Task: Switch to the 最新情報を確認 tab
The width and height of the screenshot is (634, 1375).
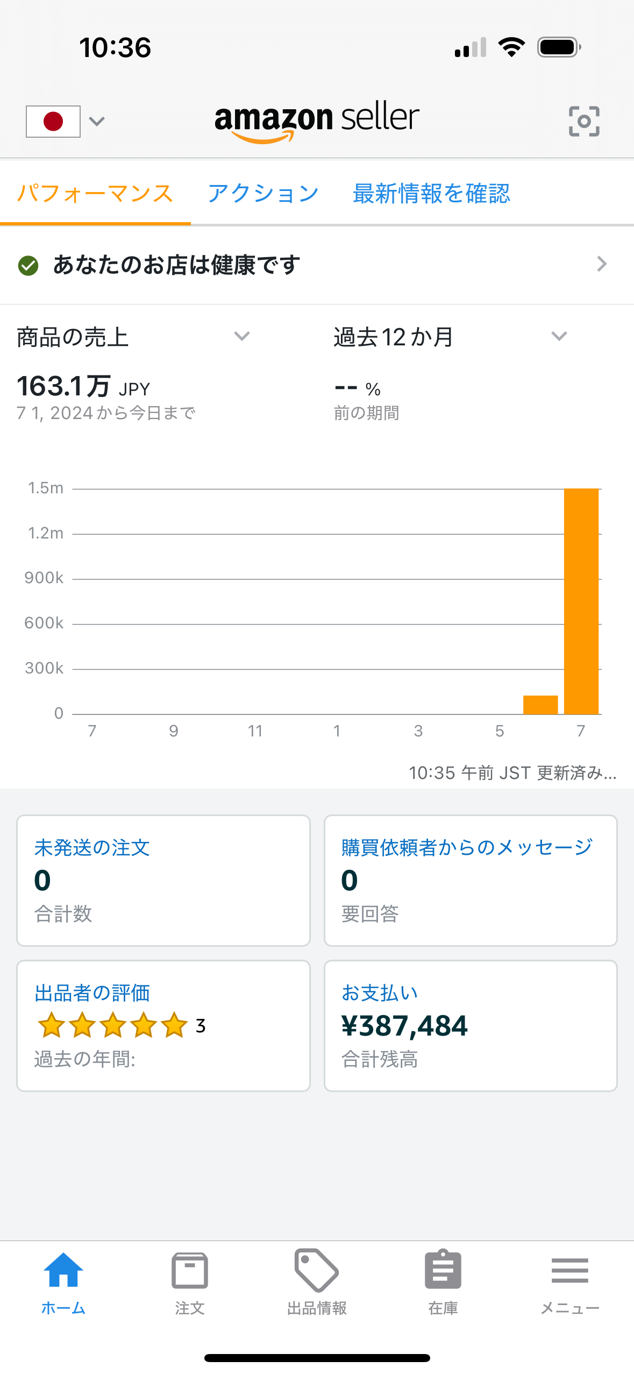Action: click(x=431, y=193)
